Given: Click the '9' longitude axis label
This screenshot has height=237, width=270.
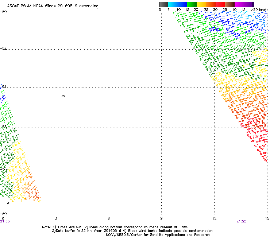Looking at the screenshot, I should coord(161,218).
